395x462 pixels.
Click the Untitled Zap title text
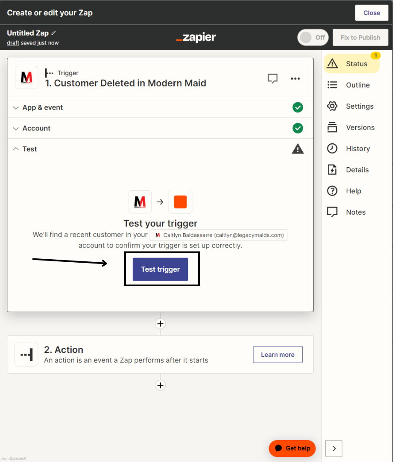click(x=28, y=33)
